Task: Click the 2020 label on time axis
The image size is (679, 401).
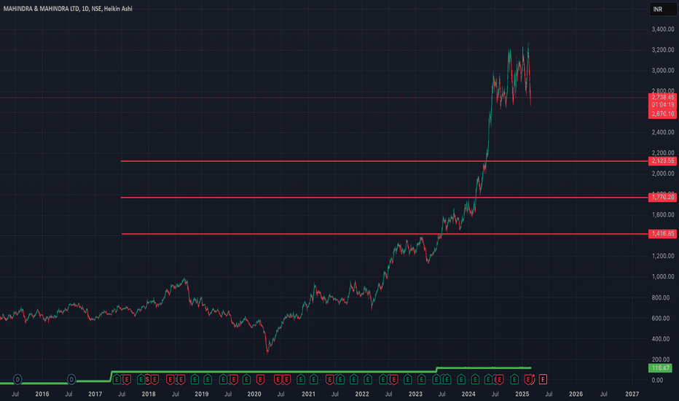Action: pos(254,394)
